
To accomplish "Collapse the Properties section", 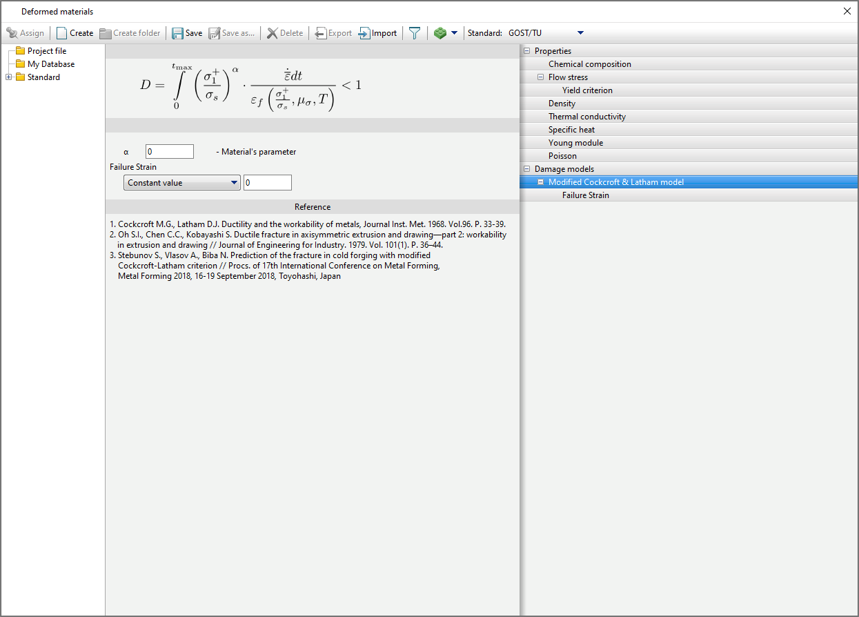I will tap(527, 51).
